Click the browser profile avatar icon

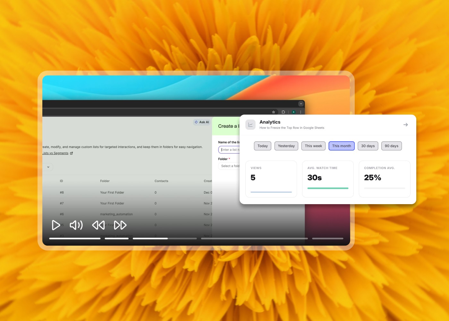[x=293, y=112]
